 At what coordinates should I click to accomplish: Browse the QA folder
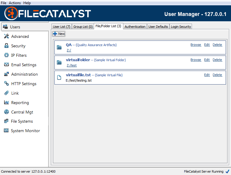[x=196, y=45]
